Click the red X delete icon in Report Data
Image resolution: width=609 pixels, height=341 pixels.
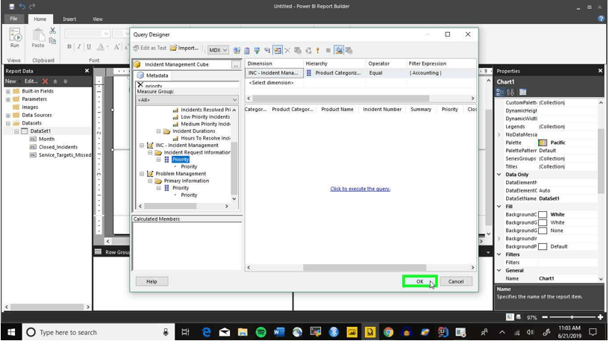[x=45, y=81]
